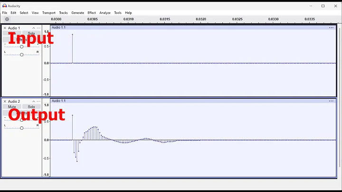The image size is (342, 192).
Task: Click the 0.0305 mark on the timeline ruler
Action: 93,19
